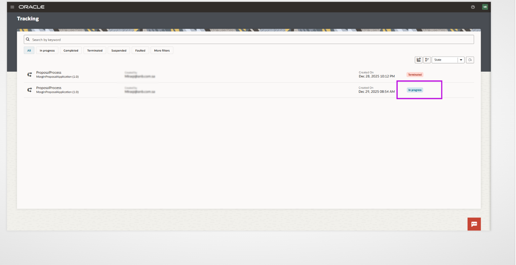Screen dimensions: 516x265
Task: Click MarginProposalApplication (1.0) in the Terminated row
Action: [x=57, y=77]
